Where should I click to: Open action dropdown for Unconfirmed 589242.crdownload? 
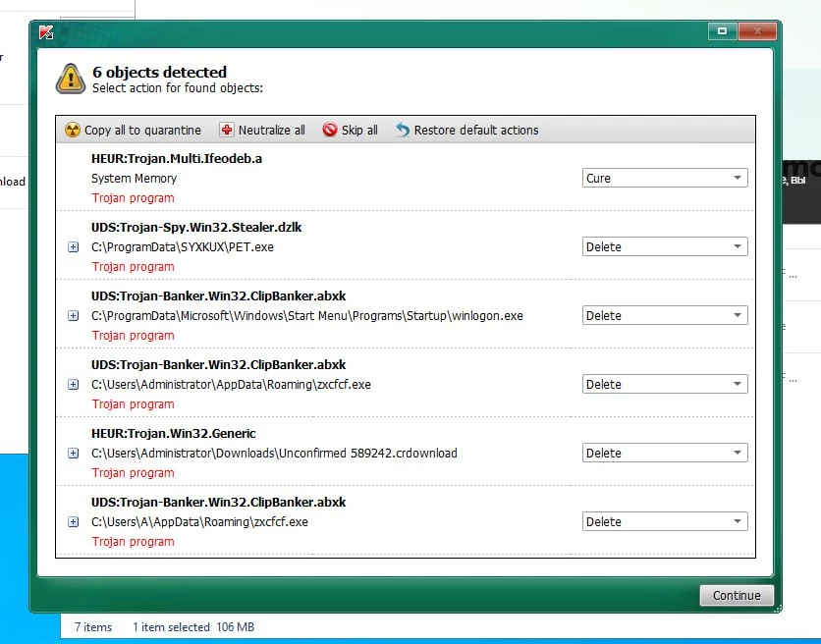tap(665, 454)
